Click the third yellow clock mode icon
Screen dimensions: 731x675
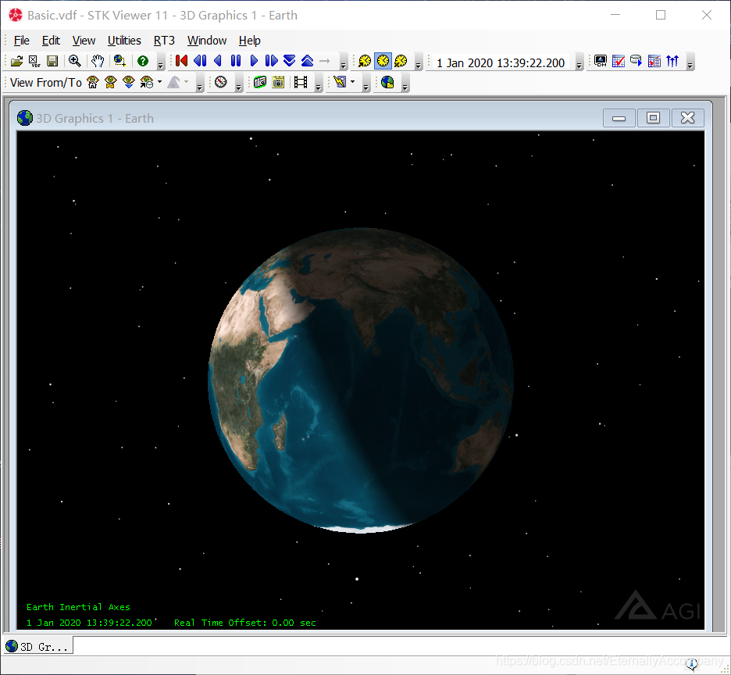(x=401, y=61)
